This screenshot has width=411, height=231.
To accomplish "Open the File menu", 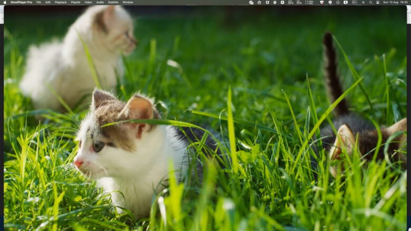I will (38, 2).
